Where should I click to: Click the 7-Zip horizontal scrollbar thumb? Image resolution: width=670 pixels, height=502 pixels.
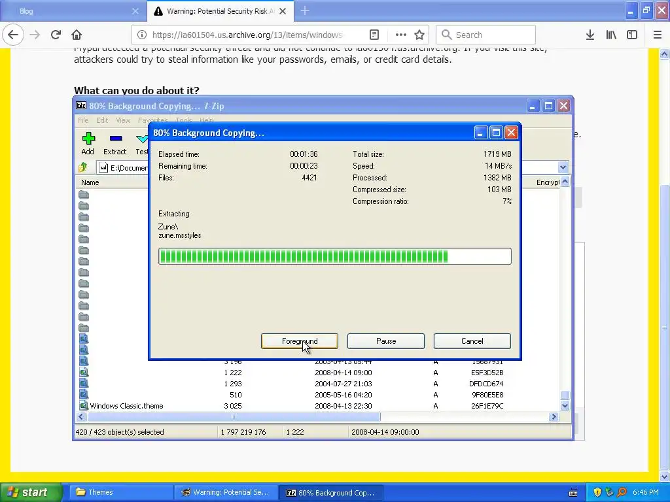[x=233, y=416]
